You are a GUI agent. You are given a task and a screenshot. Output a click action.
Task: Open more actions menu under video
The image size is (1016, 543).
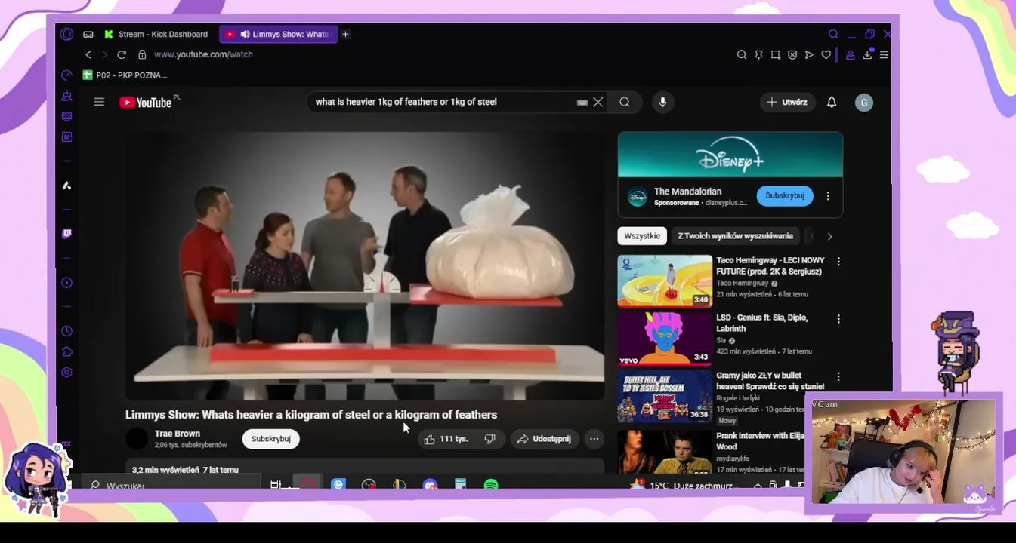point(594,439)
